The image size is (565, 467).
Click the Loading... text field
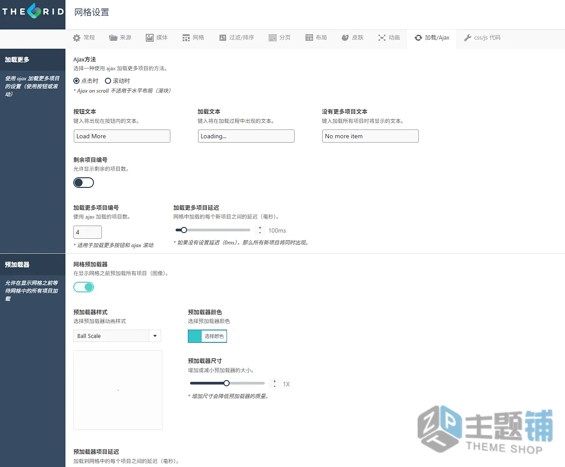tap(246, 136)
